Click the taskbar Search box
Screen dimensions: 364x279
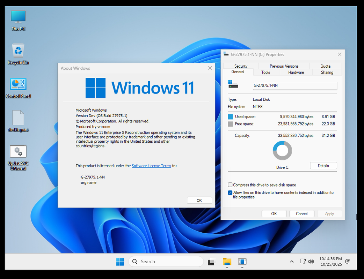166,262
